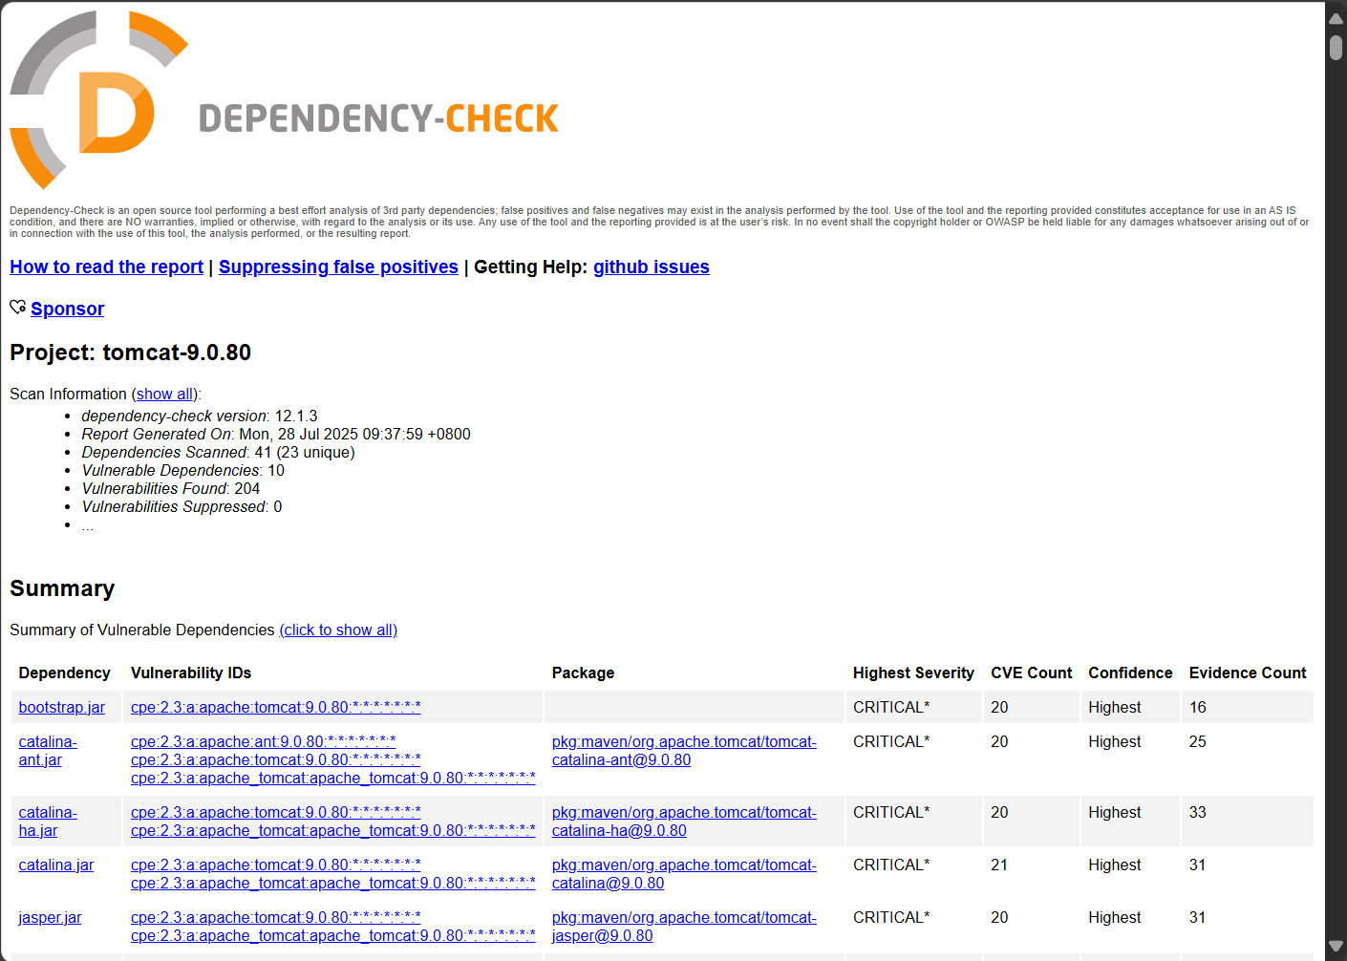Click Highest confidence in jasper.jar row
This screenshot has width=1347, height=961.
click(1115, 917)
